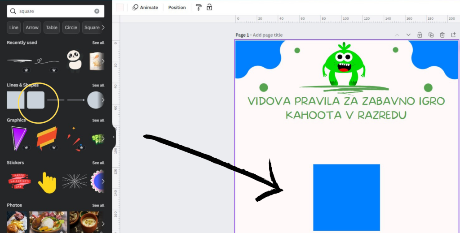Open See all for Graphics
The width and height of the screenshot is (460, 233).
(98, 120)
